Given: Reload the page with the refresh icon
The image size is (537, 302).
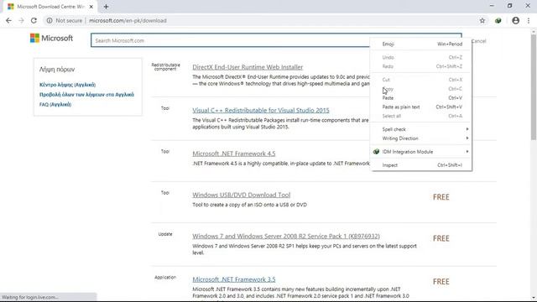Looking at the screenshot, I should tap(34, 20).
